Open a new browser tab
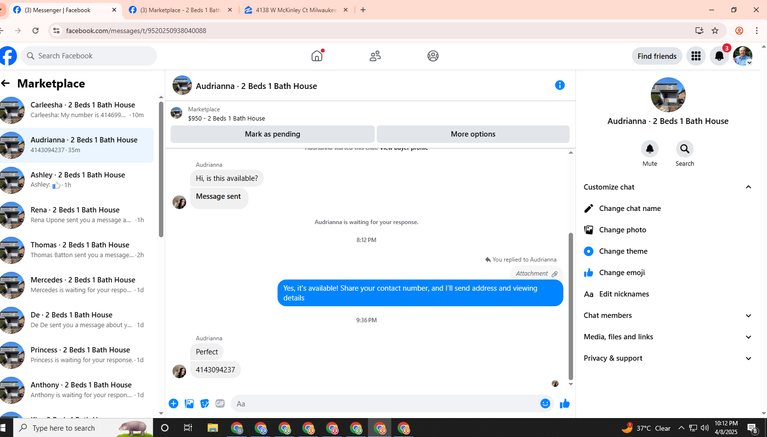 pos(363,10)
